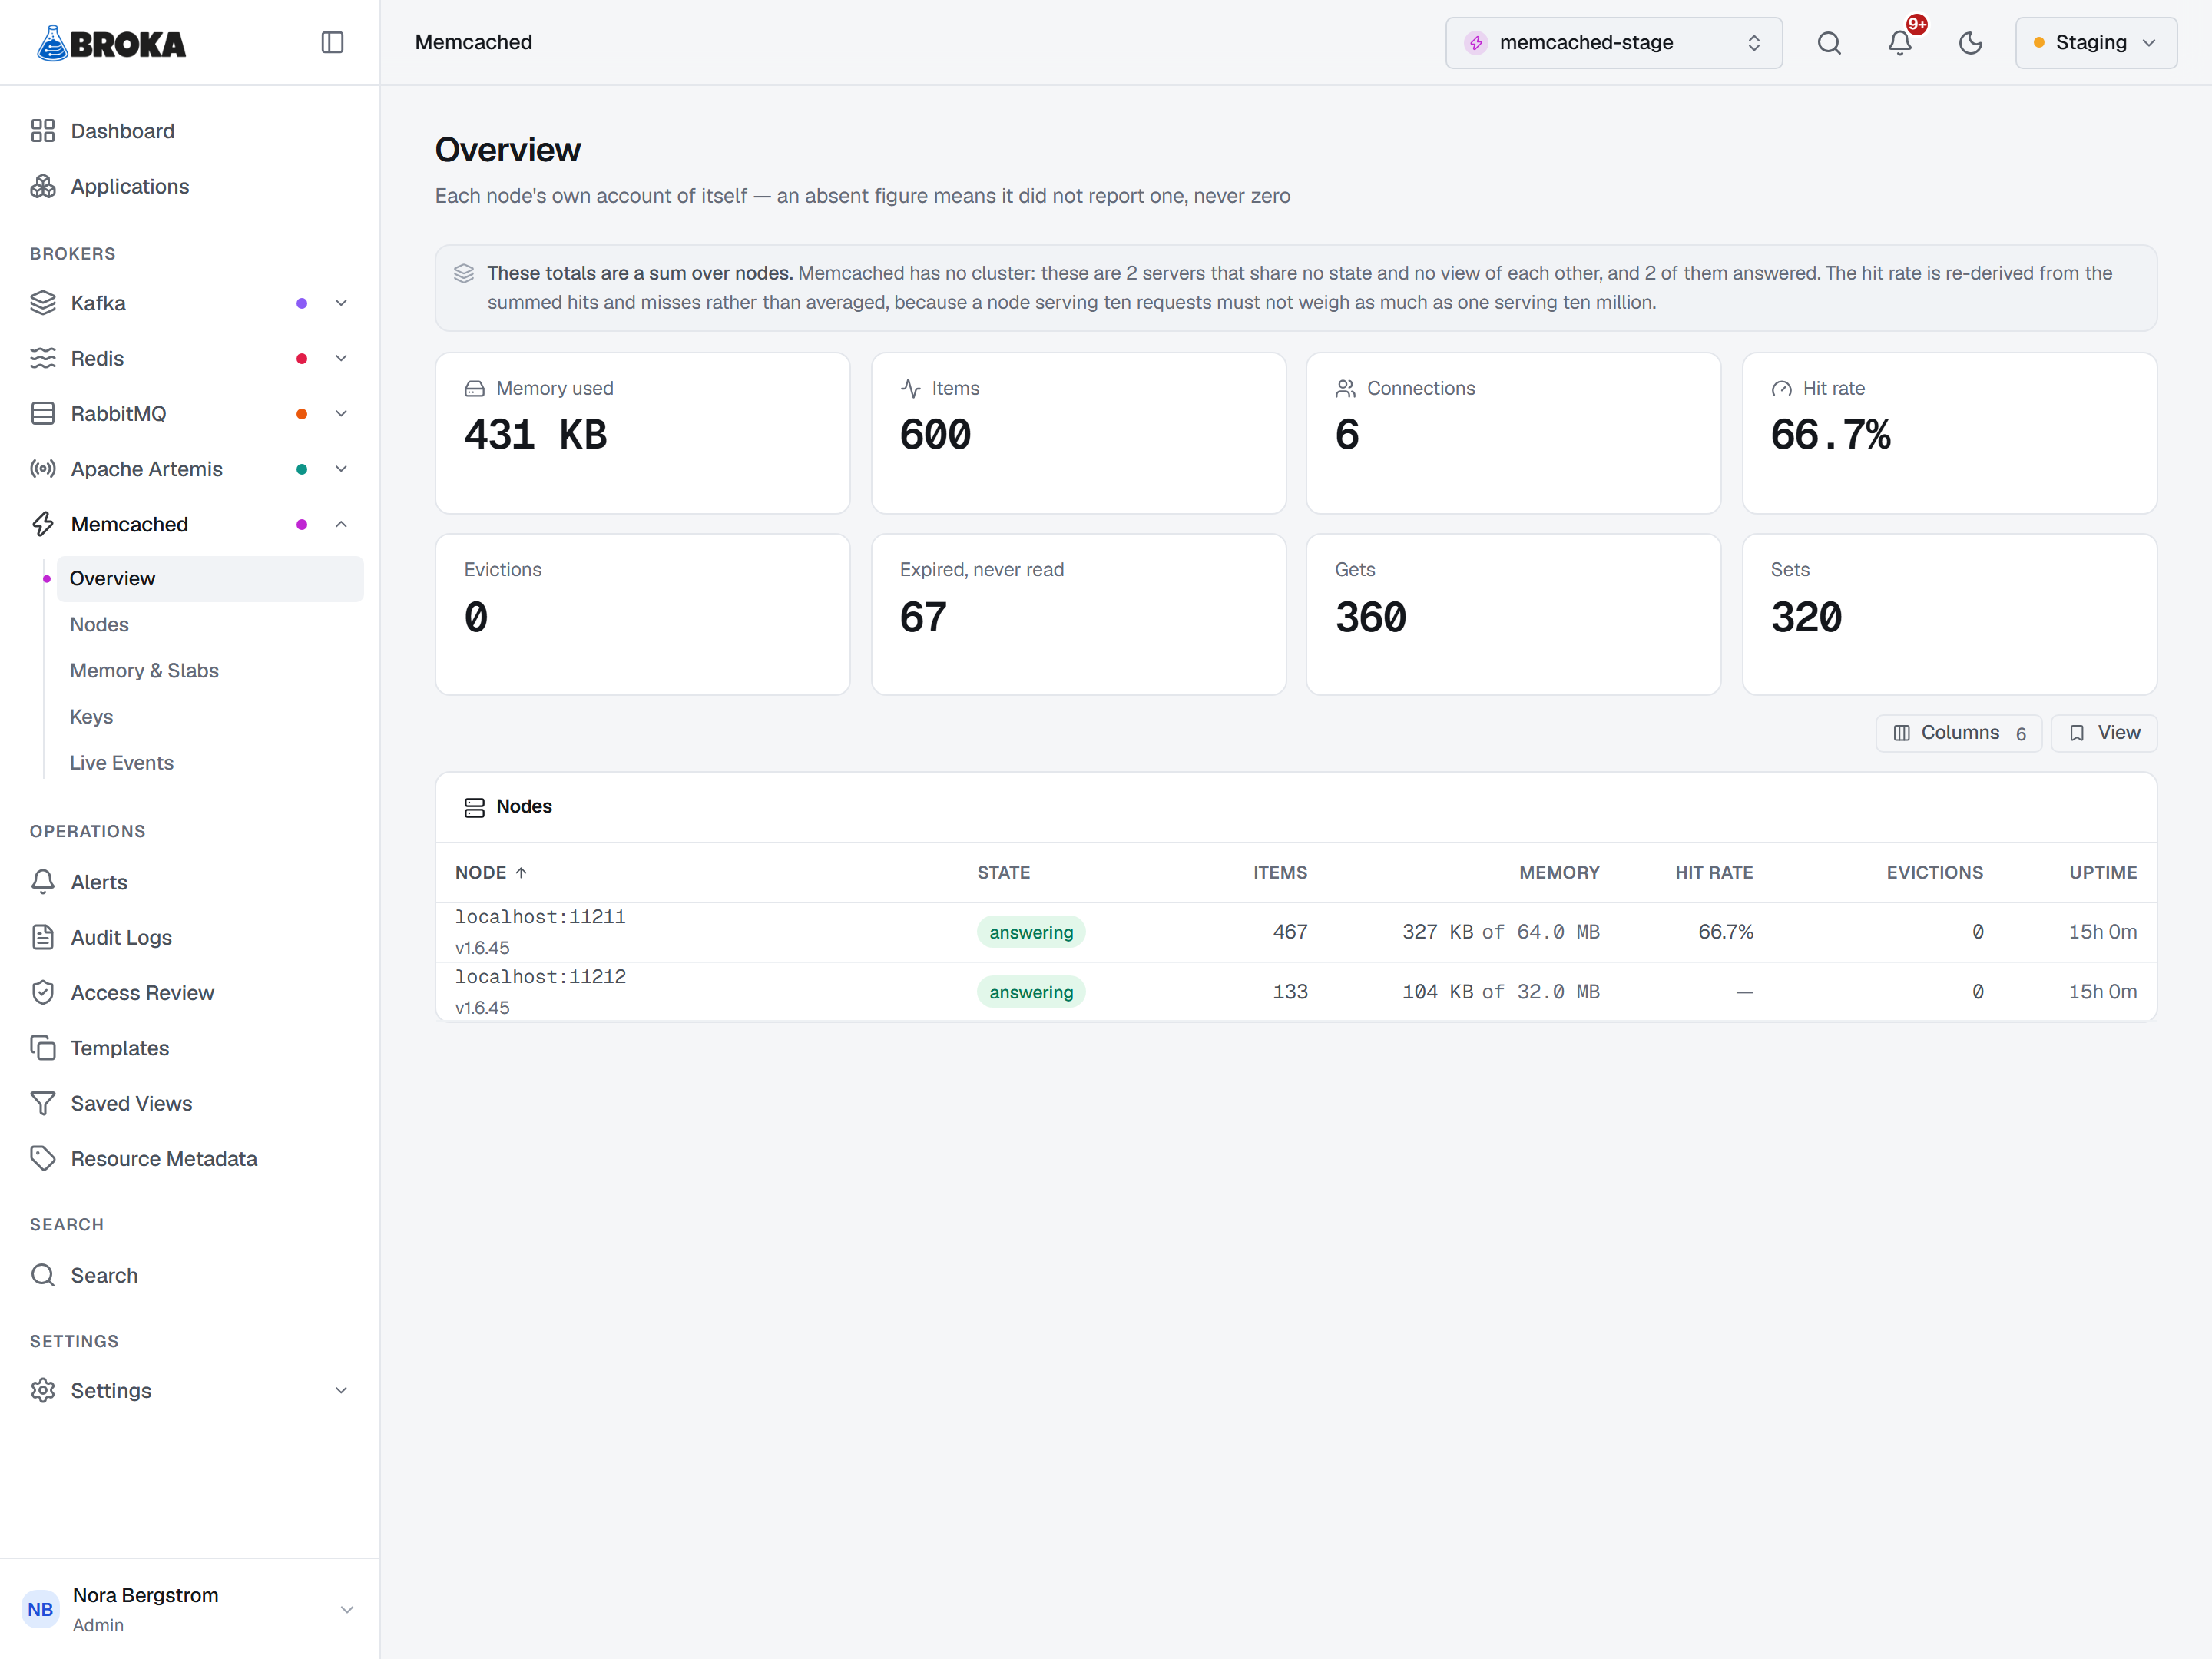Collapse the Memcached section chevron
The height and width of the screenshot is (1659, 2212).
coord(341,524)
